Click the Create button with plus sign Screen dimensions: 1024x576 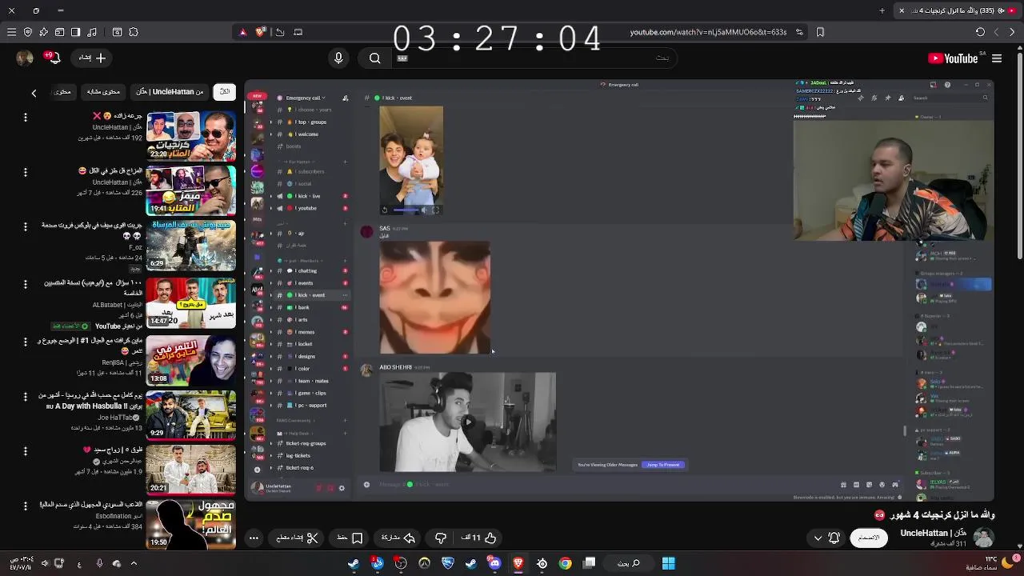coord(93,58)
